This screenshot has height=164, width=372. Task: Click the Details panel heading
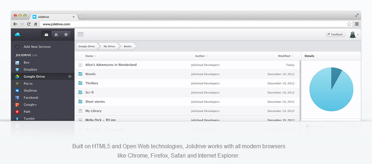coord(309,56)
